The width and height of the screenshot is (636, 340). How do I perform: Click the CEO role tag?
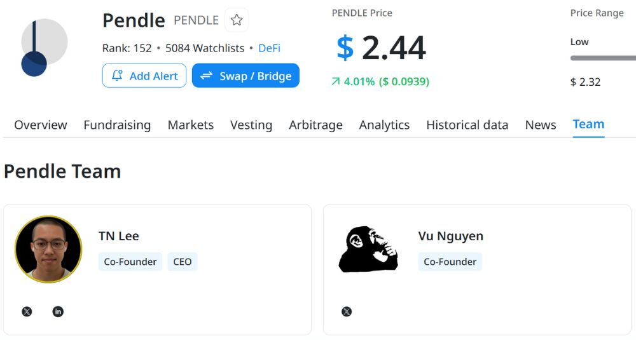point(183,262)
